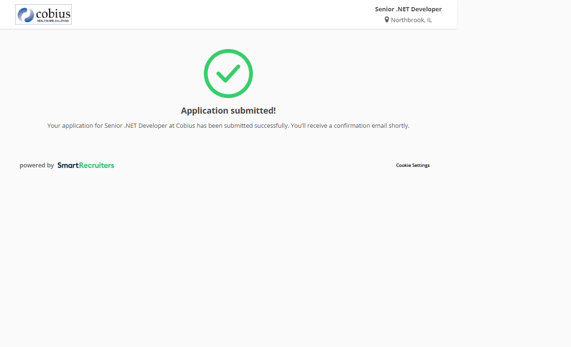
Task: Click the green circle ring around the checkmark
Action: (206, 74)
